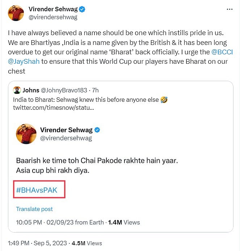Viewport: 240px width, 251px height.
Task: Click the #BHAvsPAK hashtag
Action: point(37,189)
